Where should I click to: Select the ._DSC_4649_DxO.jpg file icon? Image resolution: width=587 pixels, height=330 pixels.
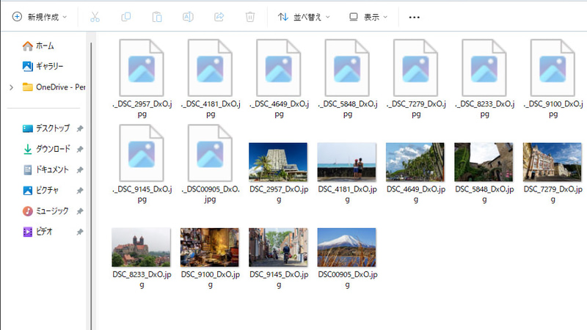279,67
